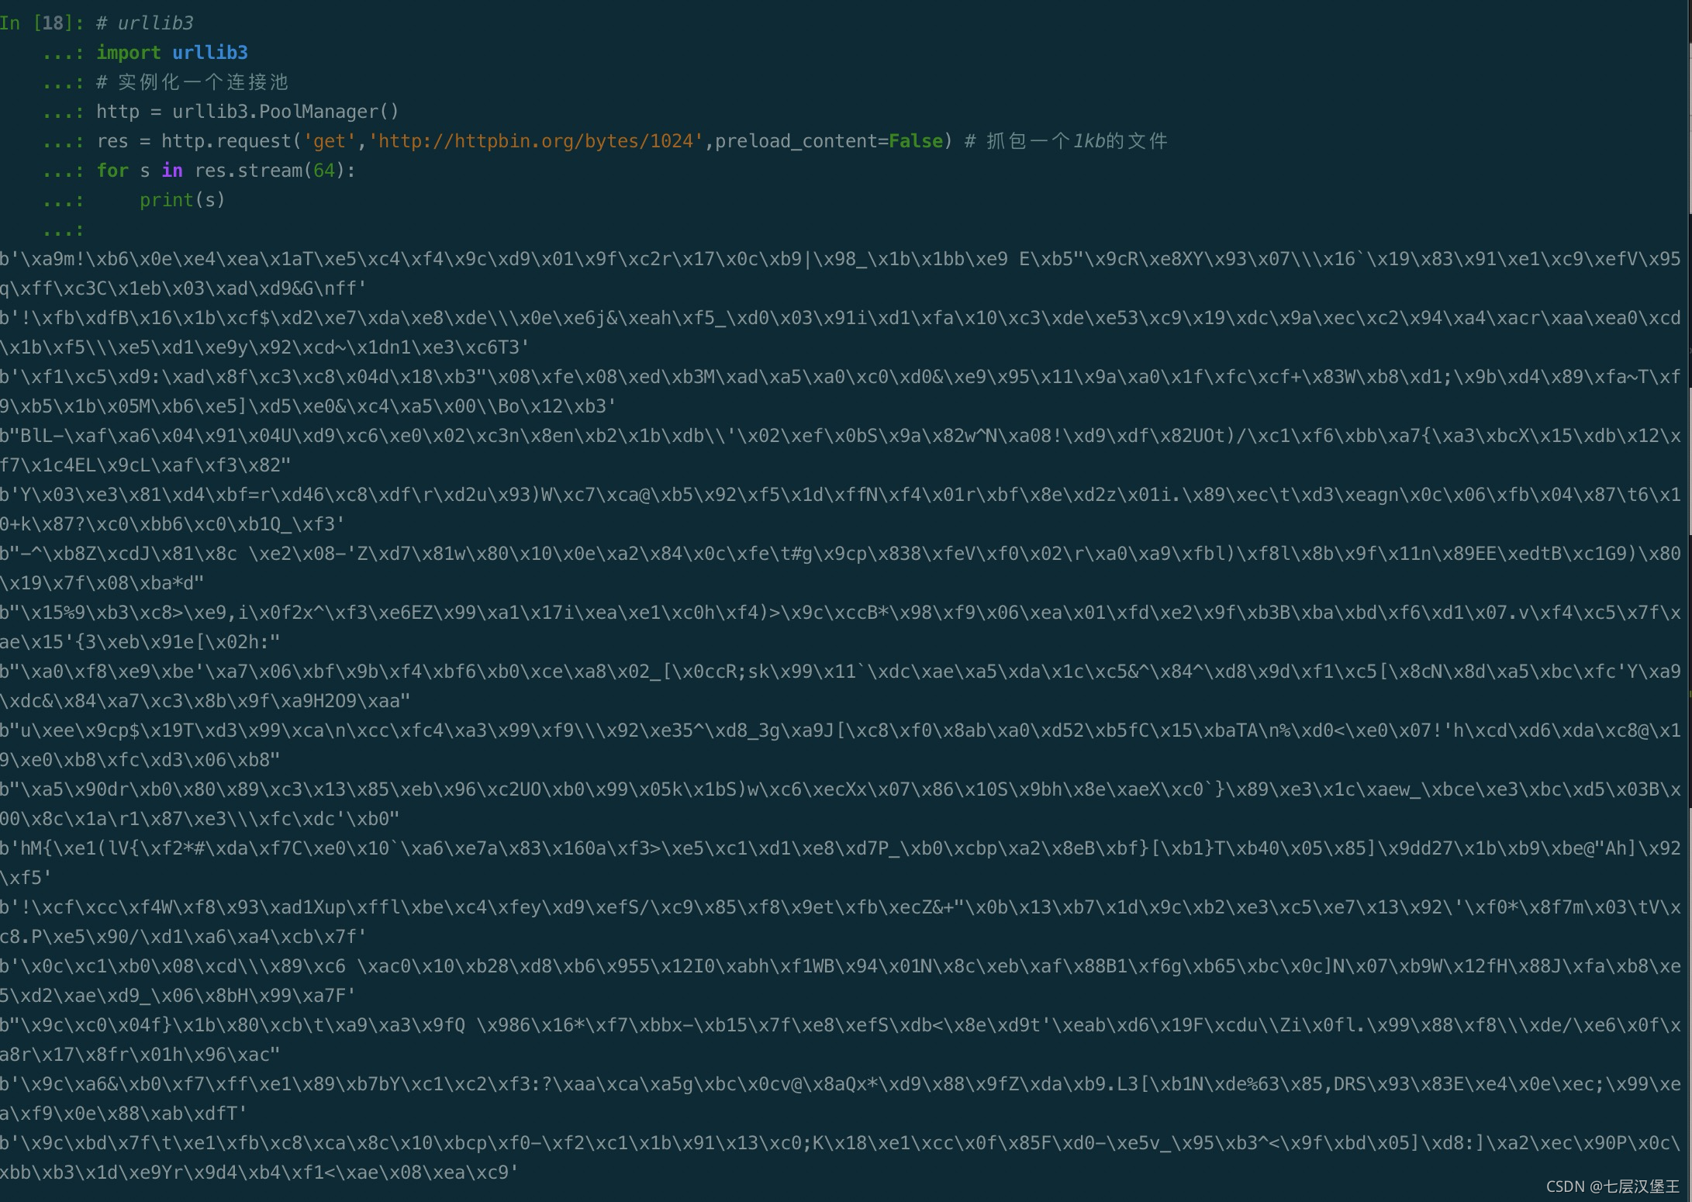This screenshot has height=1202, width=1692.
Task: Click the purple 'in' keyword
Action: [172, 171]
